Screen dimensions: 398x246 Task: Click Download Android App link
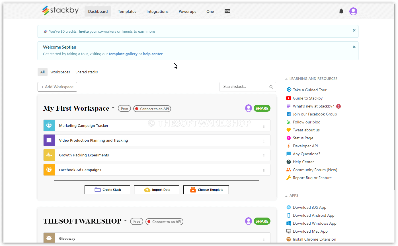[x=313, y=215]
